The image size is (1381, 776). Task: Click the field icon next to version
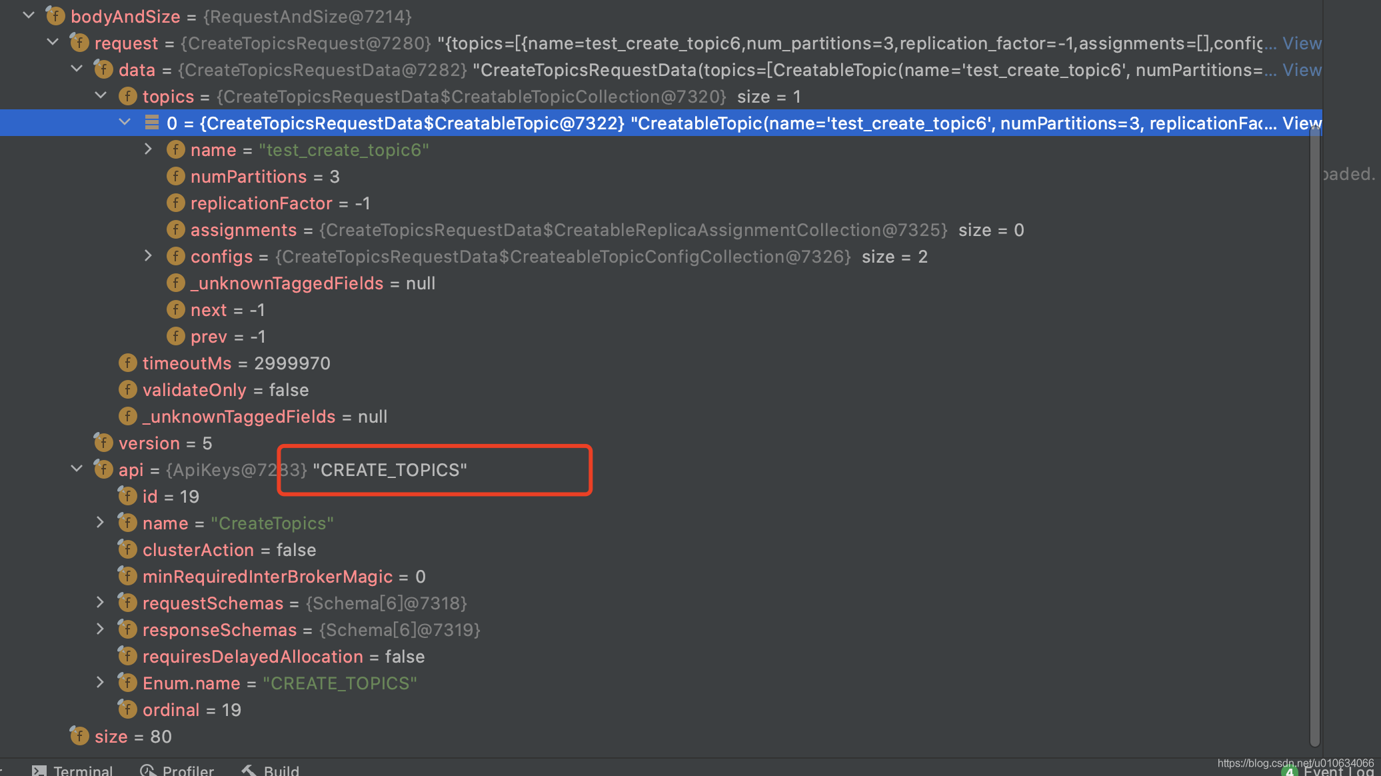click(x=103, y=443)
